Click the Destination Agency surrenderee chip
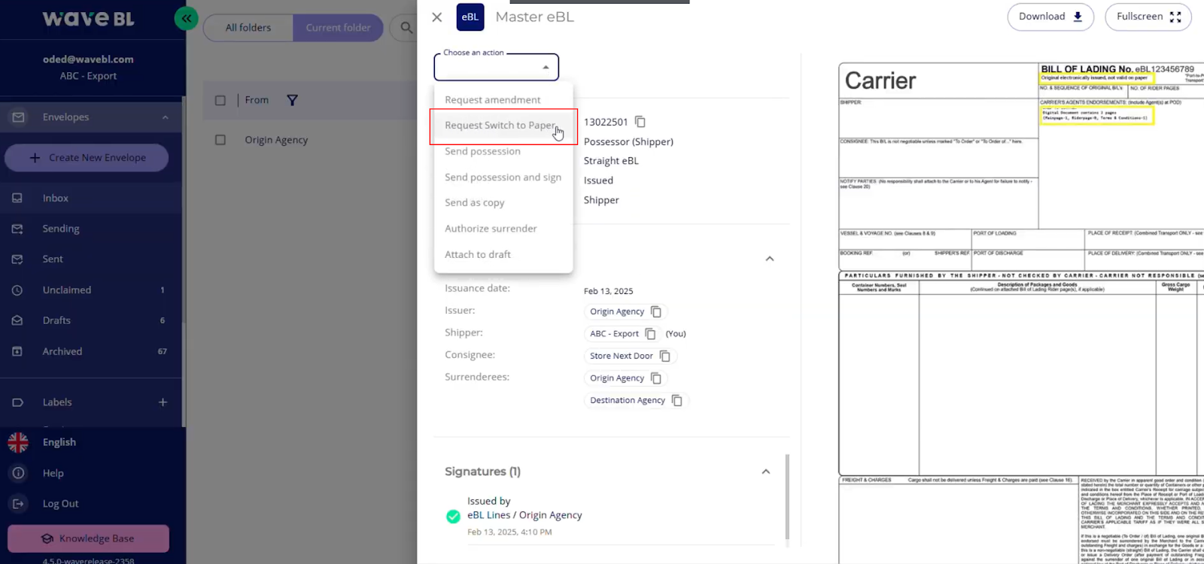The image size is (1204, 564). point(636,401)
